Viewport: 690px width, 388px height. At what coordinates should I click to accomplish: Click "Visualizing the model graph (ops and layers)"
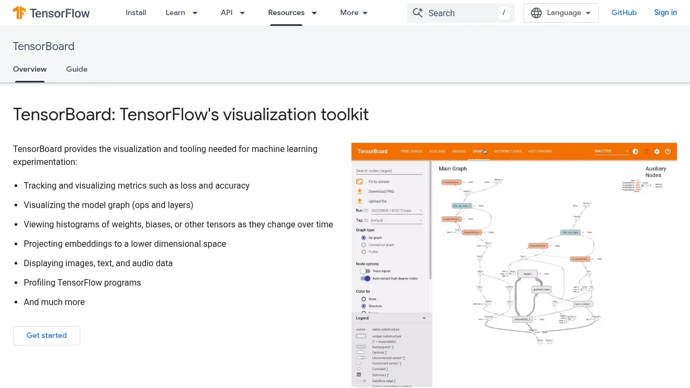(108, 205)
